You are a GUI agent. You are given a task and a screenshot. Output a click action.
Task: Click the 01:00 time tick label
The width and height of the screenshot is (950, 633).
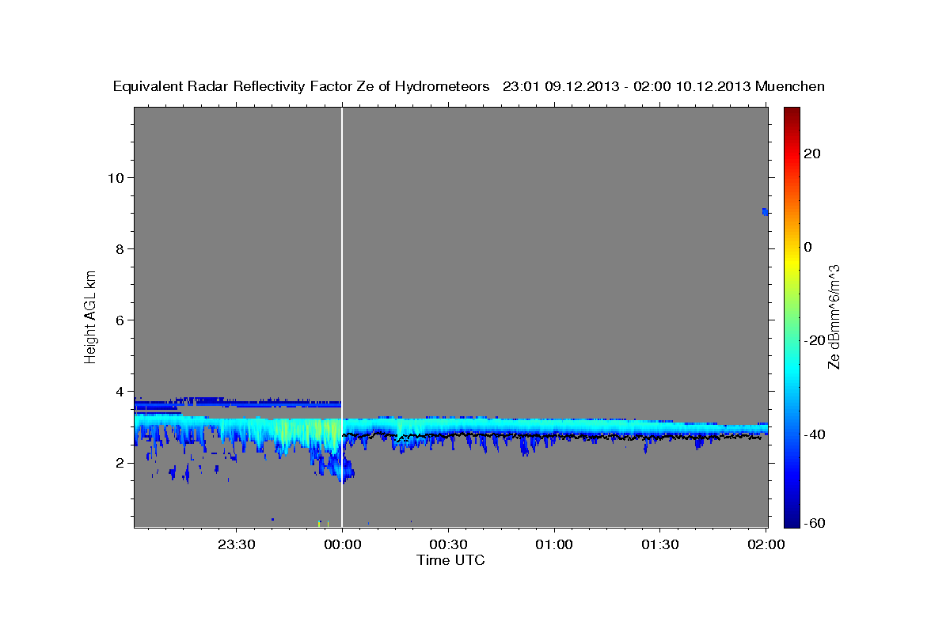554,544
